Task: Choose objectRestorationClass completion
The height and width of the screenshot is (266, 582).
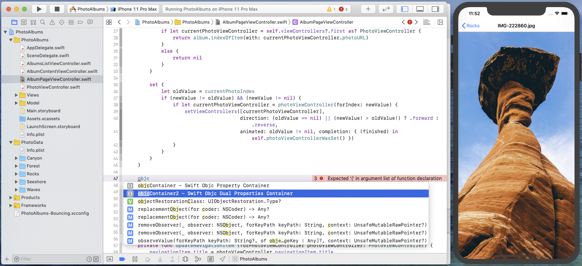Action: (x=276, y=201)
